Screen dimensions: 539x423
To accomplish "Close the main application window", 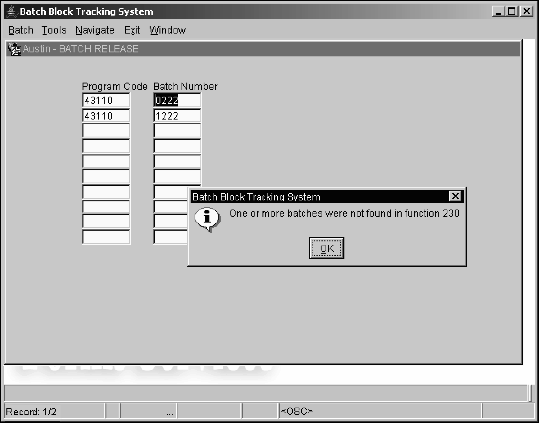I will (526, 11).
